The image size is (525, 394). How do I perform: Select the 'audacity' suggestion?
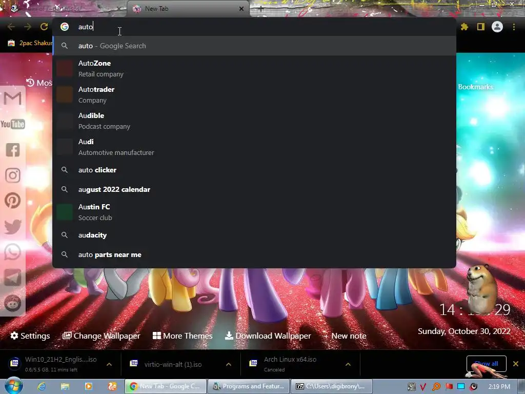pos(254,235)
